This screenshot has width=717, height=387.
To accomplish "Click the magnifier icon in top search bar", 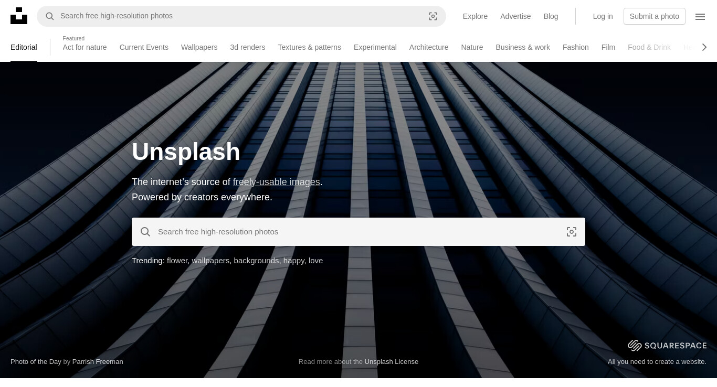I will (50, 16).
